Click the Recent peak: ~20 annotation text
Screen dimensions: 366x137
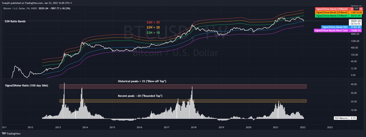click(140, 96)
